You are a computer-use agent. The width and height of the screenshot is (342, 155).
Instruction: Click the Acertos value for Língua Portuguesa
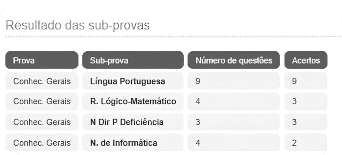click(x=306, y=81)
